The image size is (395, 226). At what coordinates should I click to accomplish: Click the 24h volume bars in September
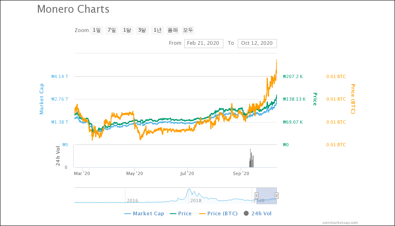coord(251,159)
